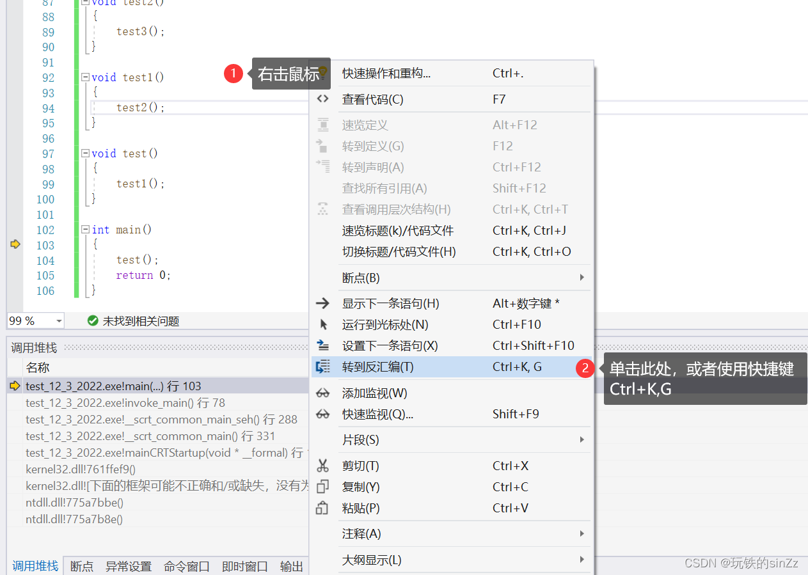Image resolution: width=808 pixels, height=575 pixels.
Task: Click the test3(); call on line 89
Action: coord(141,31)
